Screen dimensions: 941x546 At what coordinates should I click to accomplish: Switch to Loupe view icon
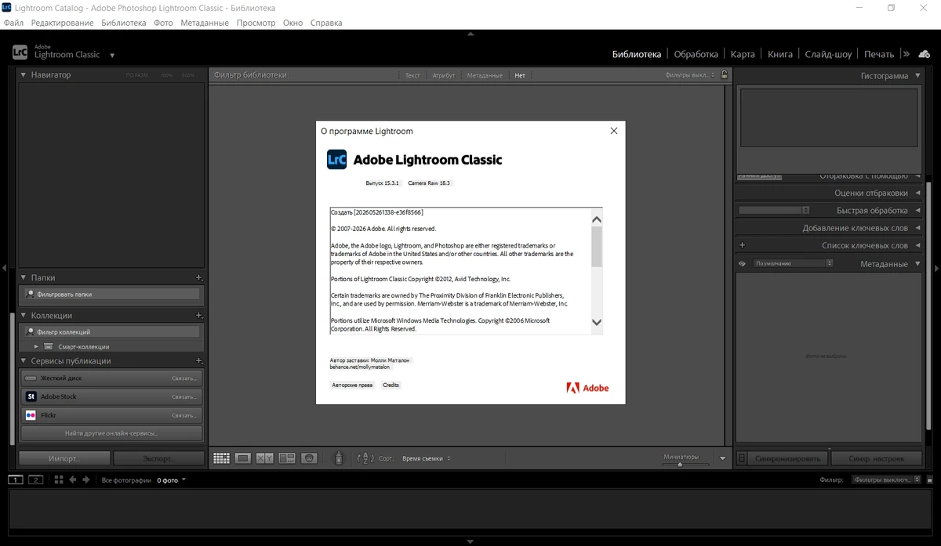[x=243, y=458]
